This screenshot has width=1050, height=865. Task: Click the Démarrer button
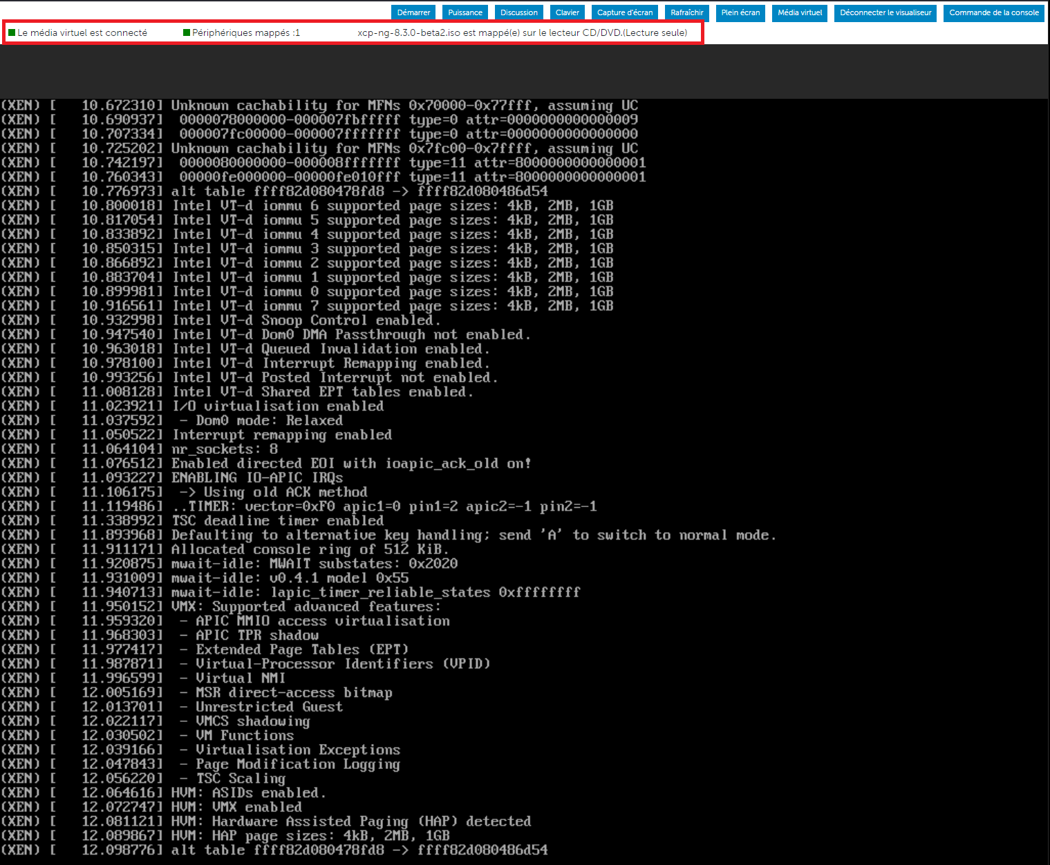(413, 12)
